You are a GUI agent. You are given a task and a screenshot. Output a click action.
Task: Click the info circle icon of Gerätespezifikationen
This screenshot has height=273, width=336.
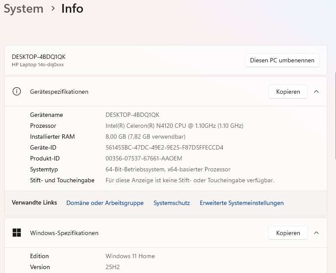tap(17, 92)
